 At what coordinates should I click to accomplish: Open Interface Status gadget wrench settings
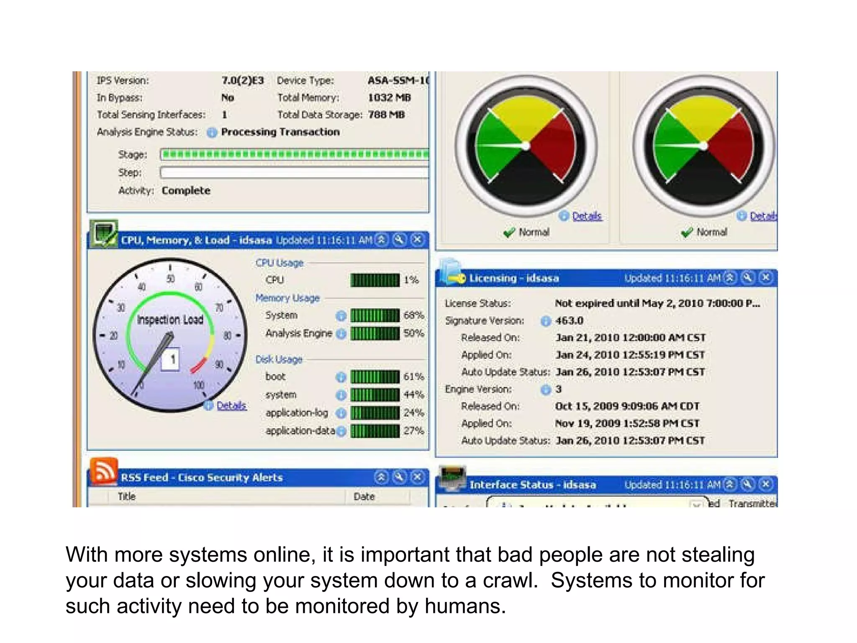(748, 484)
